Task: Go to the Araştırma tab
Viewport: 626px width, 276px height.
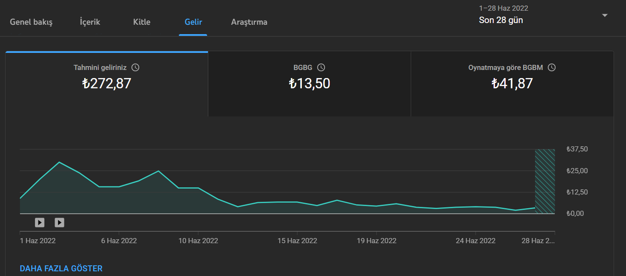Action: pos(249,22)
